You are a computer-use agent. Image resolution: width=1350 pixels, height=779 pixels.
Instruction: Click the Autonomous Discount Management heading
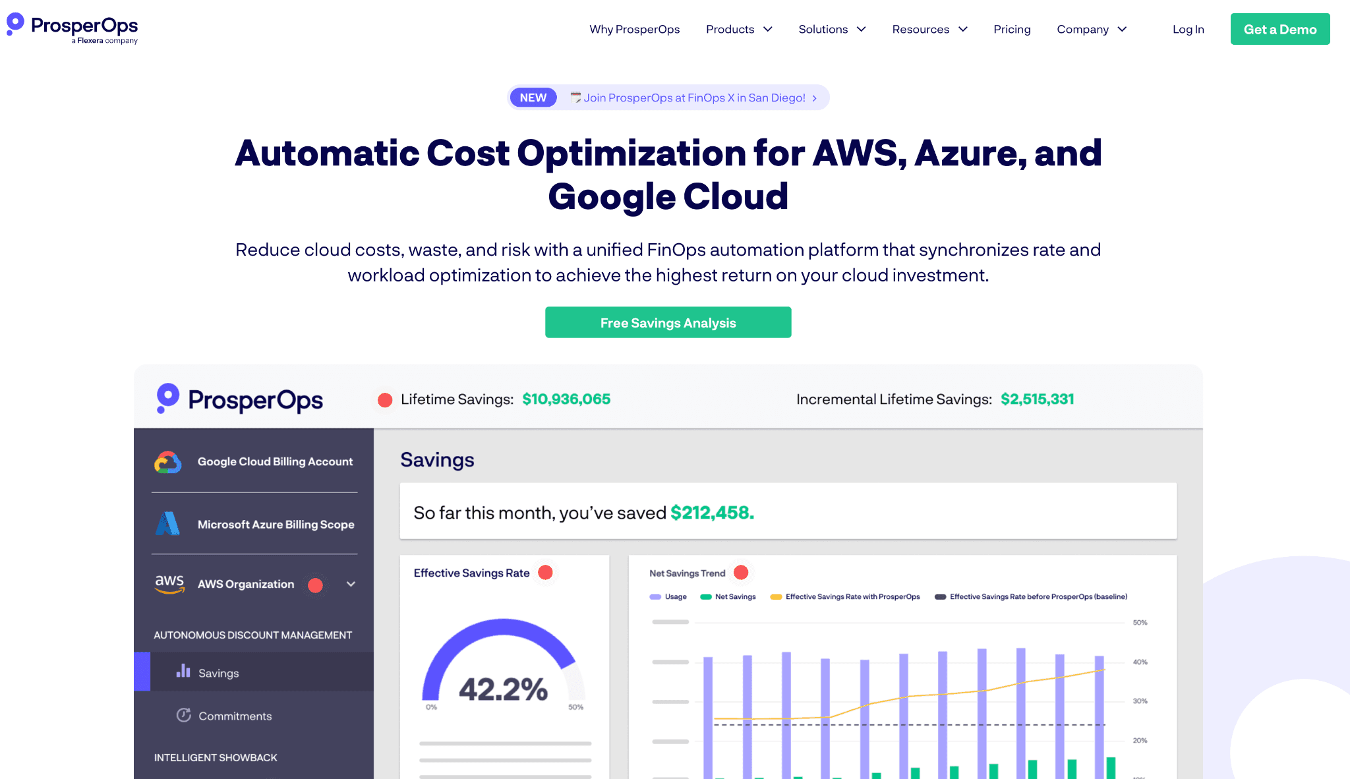[253, 635]
